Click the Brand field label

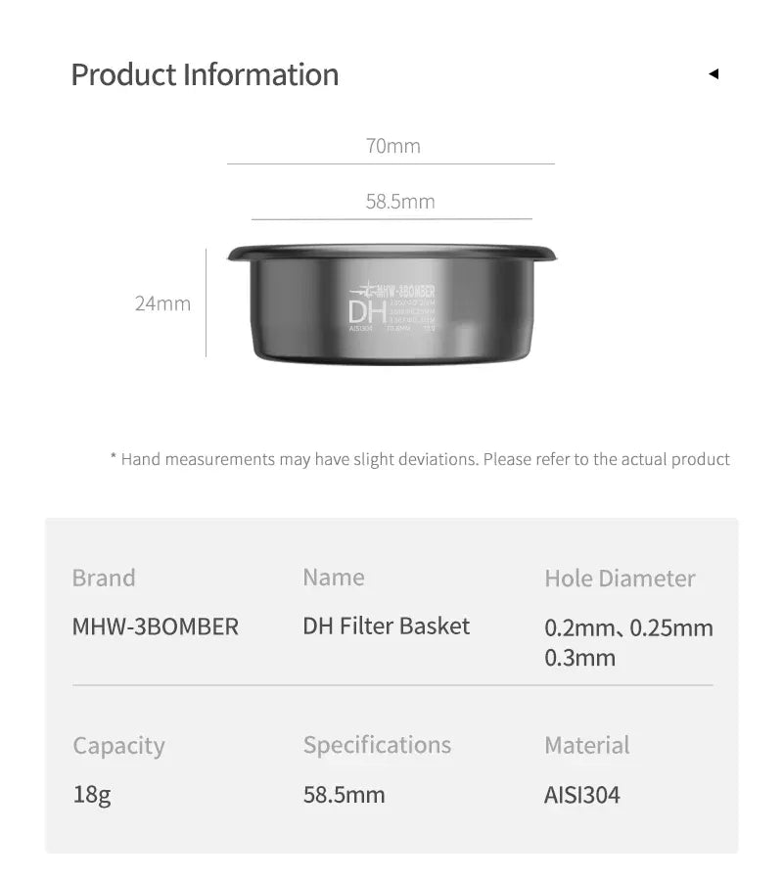pyautogui.click(x=104, y=578)
